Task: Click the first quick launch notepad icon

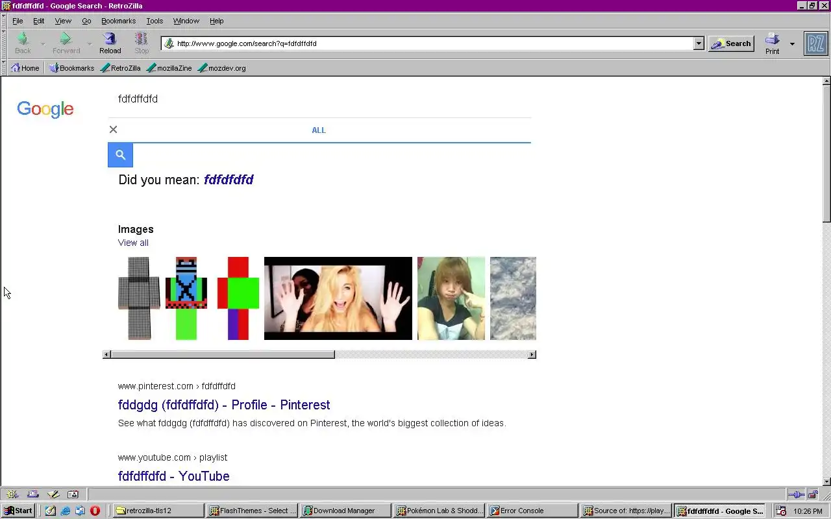Action: [51, 511]
